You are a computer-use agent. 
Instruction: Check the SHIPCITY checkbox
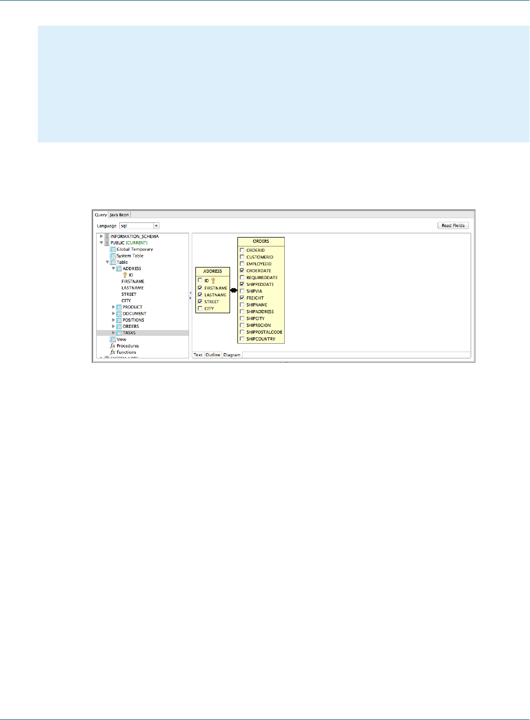click(x=242, y=318)
